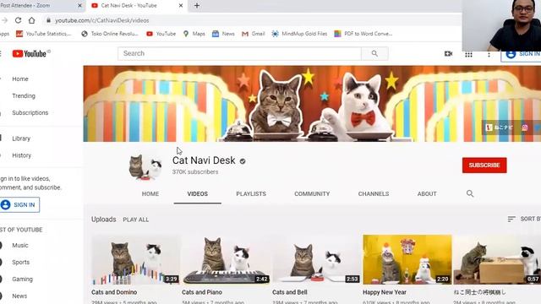Go to the channel HOME tab
Screen dimensions: 541x304
click(x=150, y=193)
